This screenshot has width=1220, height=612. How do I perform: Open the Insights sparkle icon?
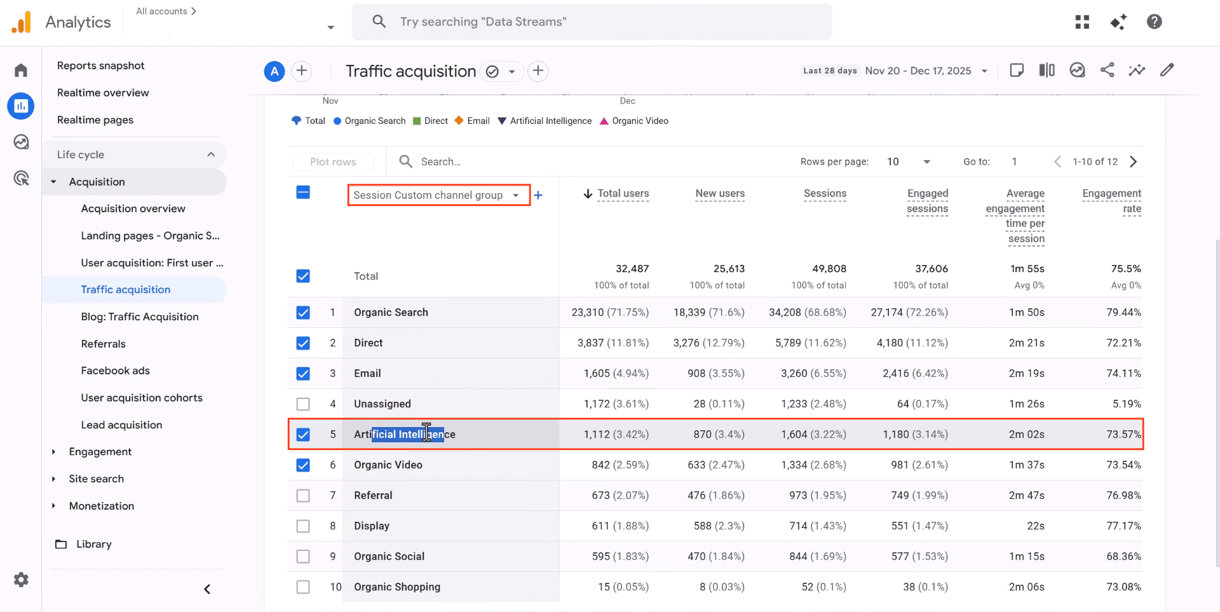[x=1137, y=70]
